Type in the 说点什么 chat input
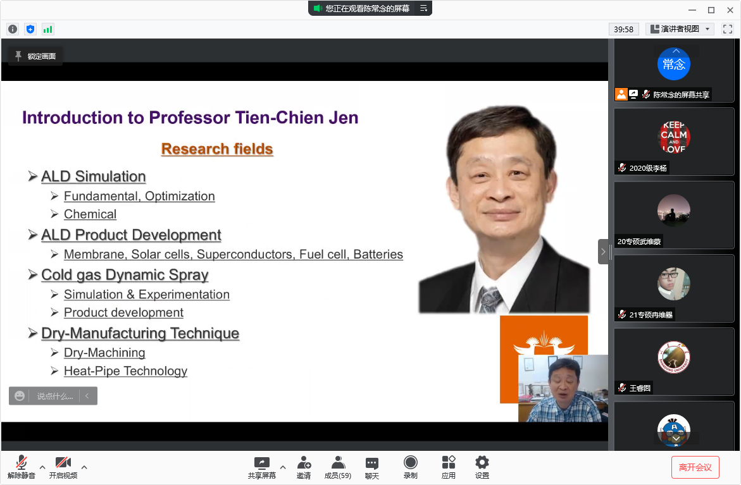Screen dimensions: 741x485 coord(54,396)
